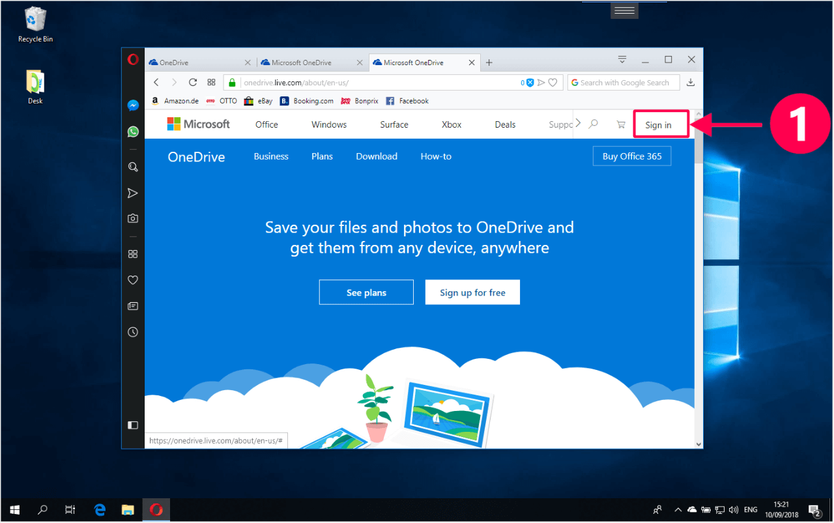
Task: Close the first OneDrive tab
Action: click(248, 63)
